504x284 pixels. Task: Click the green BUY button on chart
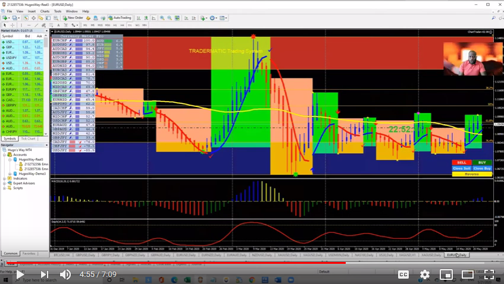point(482,162)
